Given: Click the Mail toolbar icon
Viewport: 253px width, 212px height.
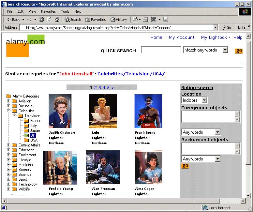Looking at the screenshot, I should point(136,20).
